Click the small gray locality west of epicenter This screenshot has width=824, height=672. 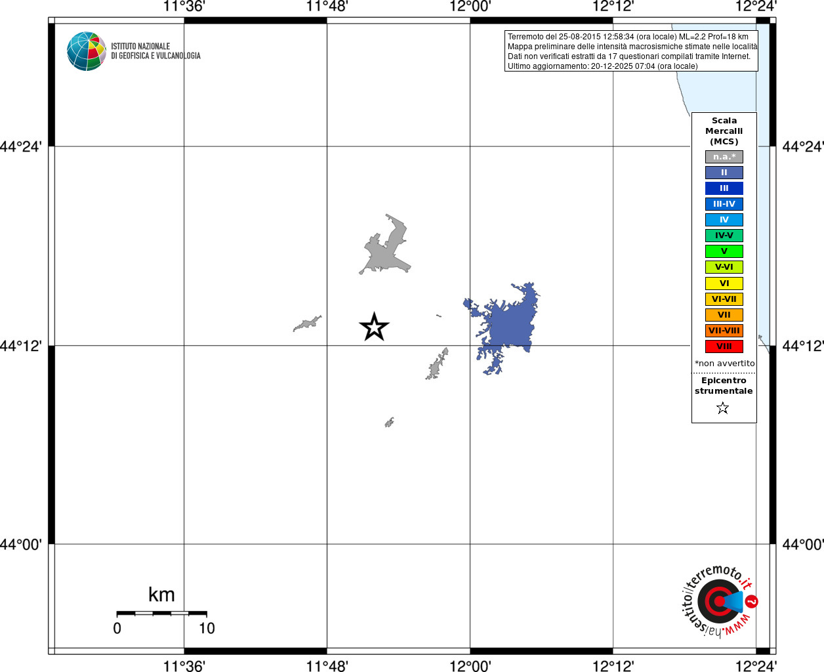point(307,324)
